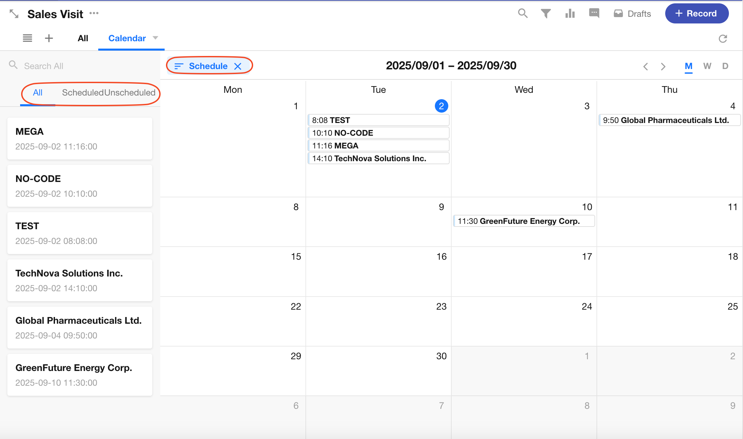Open the Sales Visit more options ellipsis
Image resolution: width=743 pixels, height=439 pixels.
[94, 13]
